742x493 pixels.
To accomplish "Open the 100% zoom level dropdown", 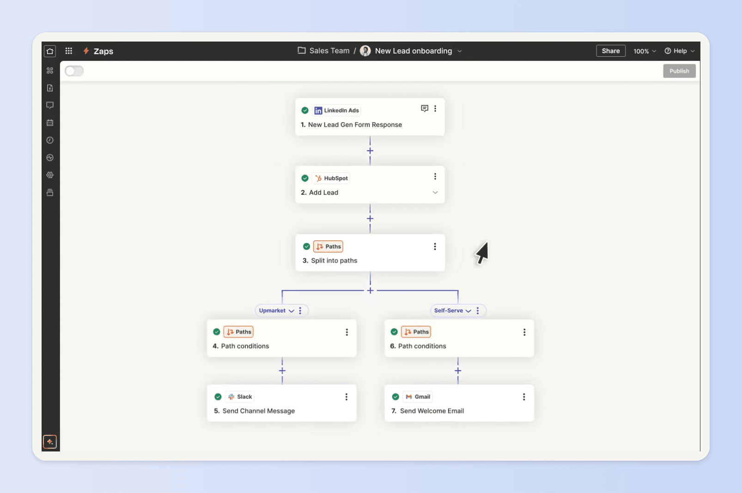I will click(645, 51).
